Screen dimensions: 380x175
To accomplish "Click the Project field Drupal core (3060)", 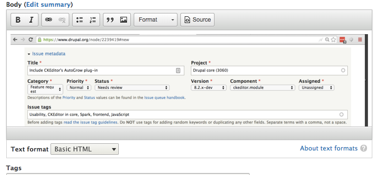I will 269,71.
